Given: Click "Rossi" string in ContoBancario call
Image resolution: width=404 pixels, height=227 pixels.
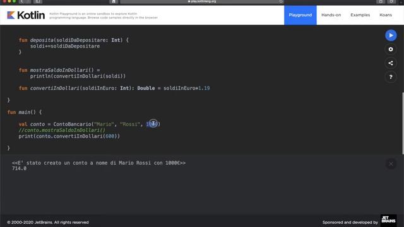Looking at the screenshot, I should click(x=130, y=124).
